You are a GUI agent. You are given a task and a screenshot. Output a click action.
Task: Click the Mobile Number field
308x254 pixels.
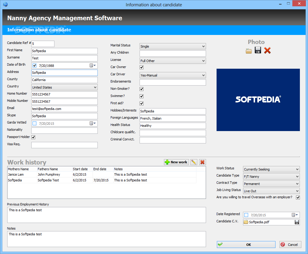64,102
